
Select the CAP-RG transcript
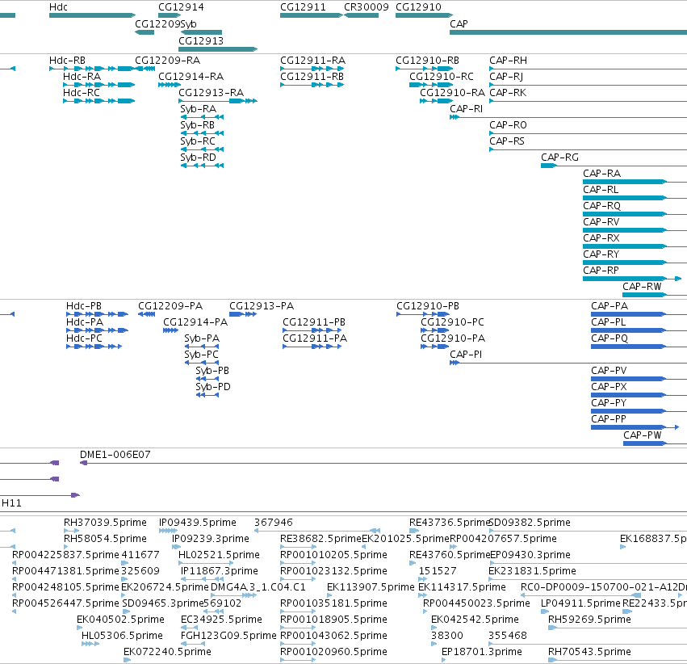[x=614, y=166]
